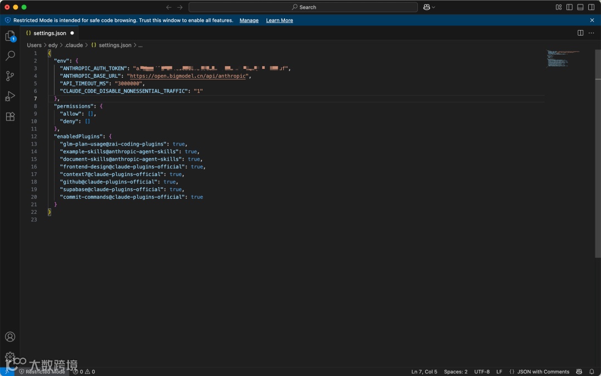Click the "permissions" key
Viewport: 601px width, 376px height.
(x=73, y=106)
